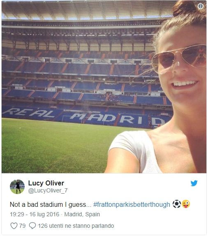Image resolution: width=208 pixels, height=236 pixels.
Task: Open '126 utenti ne stanno parlando'
Action: [x=76, y=226]
